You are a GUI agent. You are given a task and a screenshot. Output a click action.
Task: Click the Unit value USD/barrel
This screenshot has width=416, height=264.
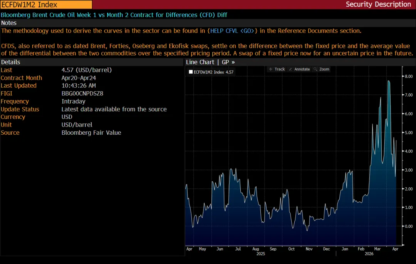click(77, 125)
